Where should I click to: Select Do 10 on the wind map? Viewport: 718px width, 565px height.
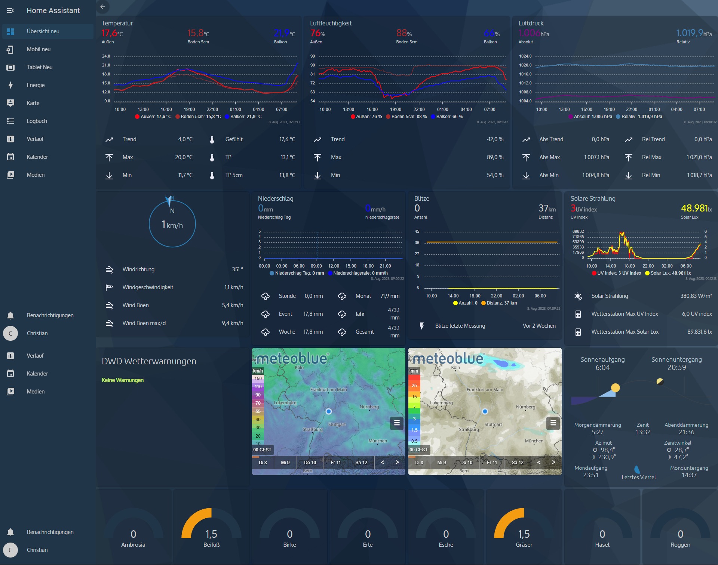click(x=310, y=463)
